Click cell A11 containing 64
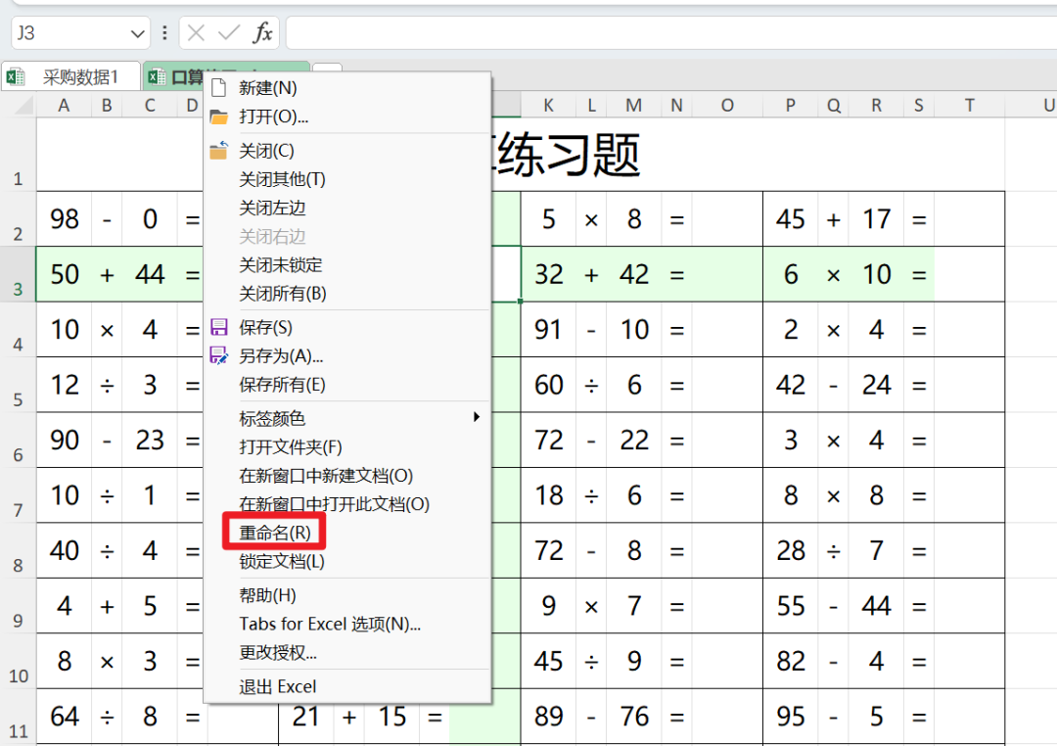 click(64, 717)
